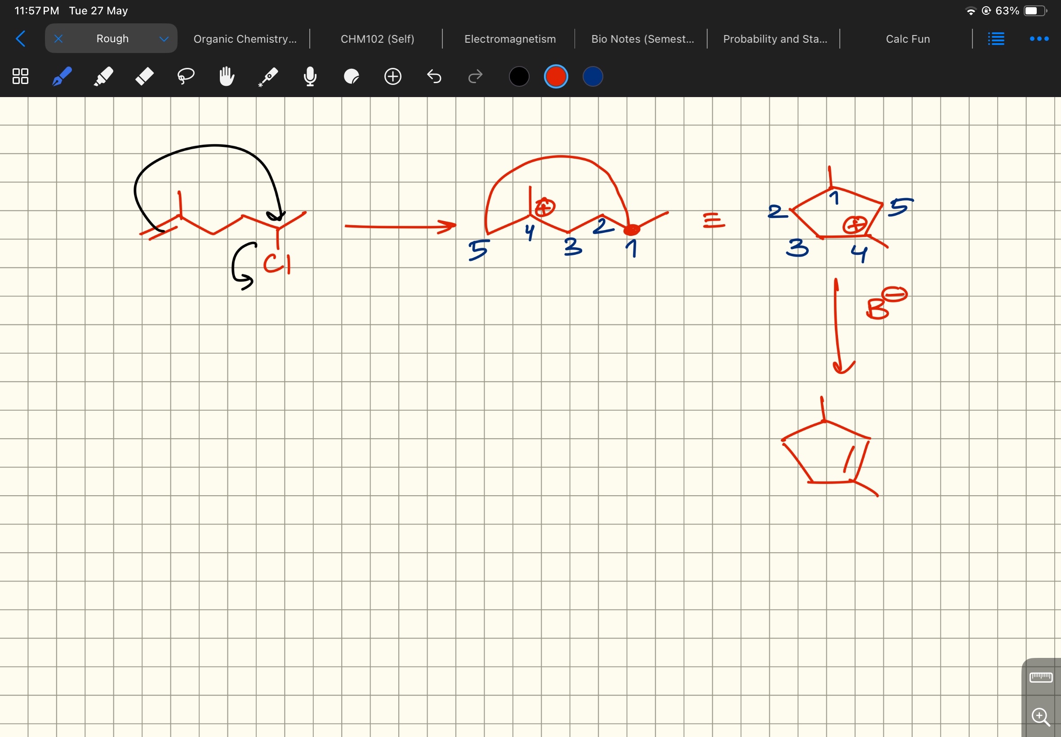The height and width of the screenshot is (737, 1061).
Task: Select the Eraser tool
Action: (x=145, y=76)
